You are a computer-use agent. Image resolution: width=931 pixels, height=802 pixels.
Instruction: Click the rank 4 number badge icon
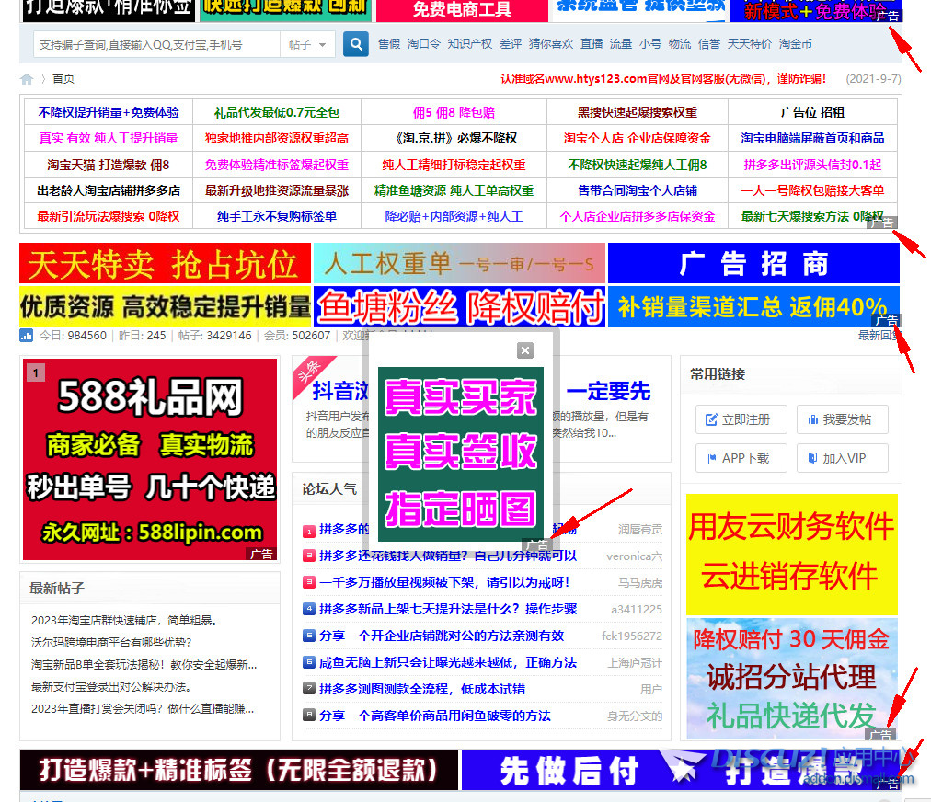309,609
